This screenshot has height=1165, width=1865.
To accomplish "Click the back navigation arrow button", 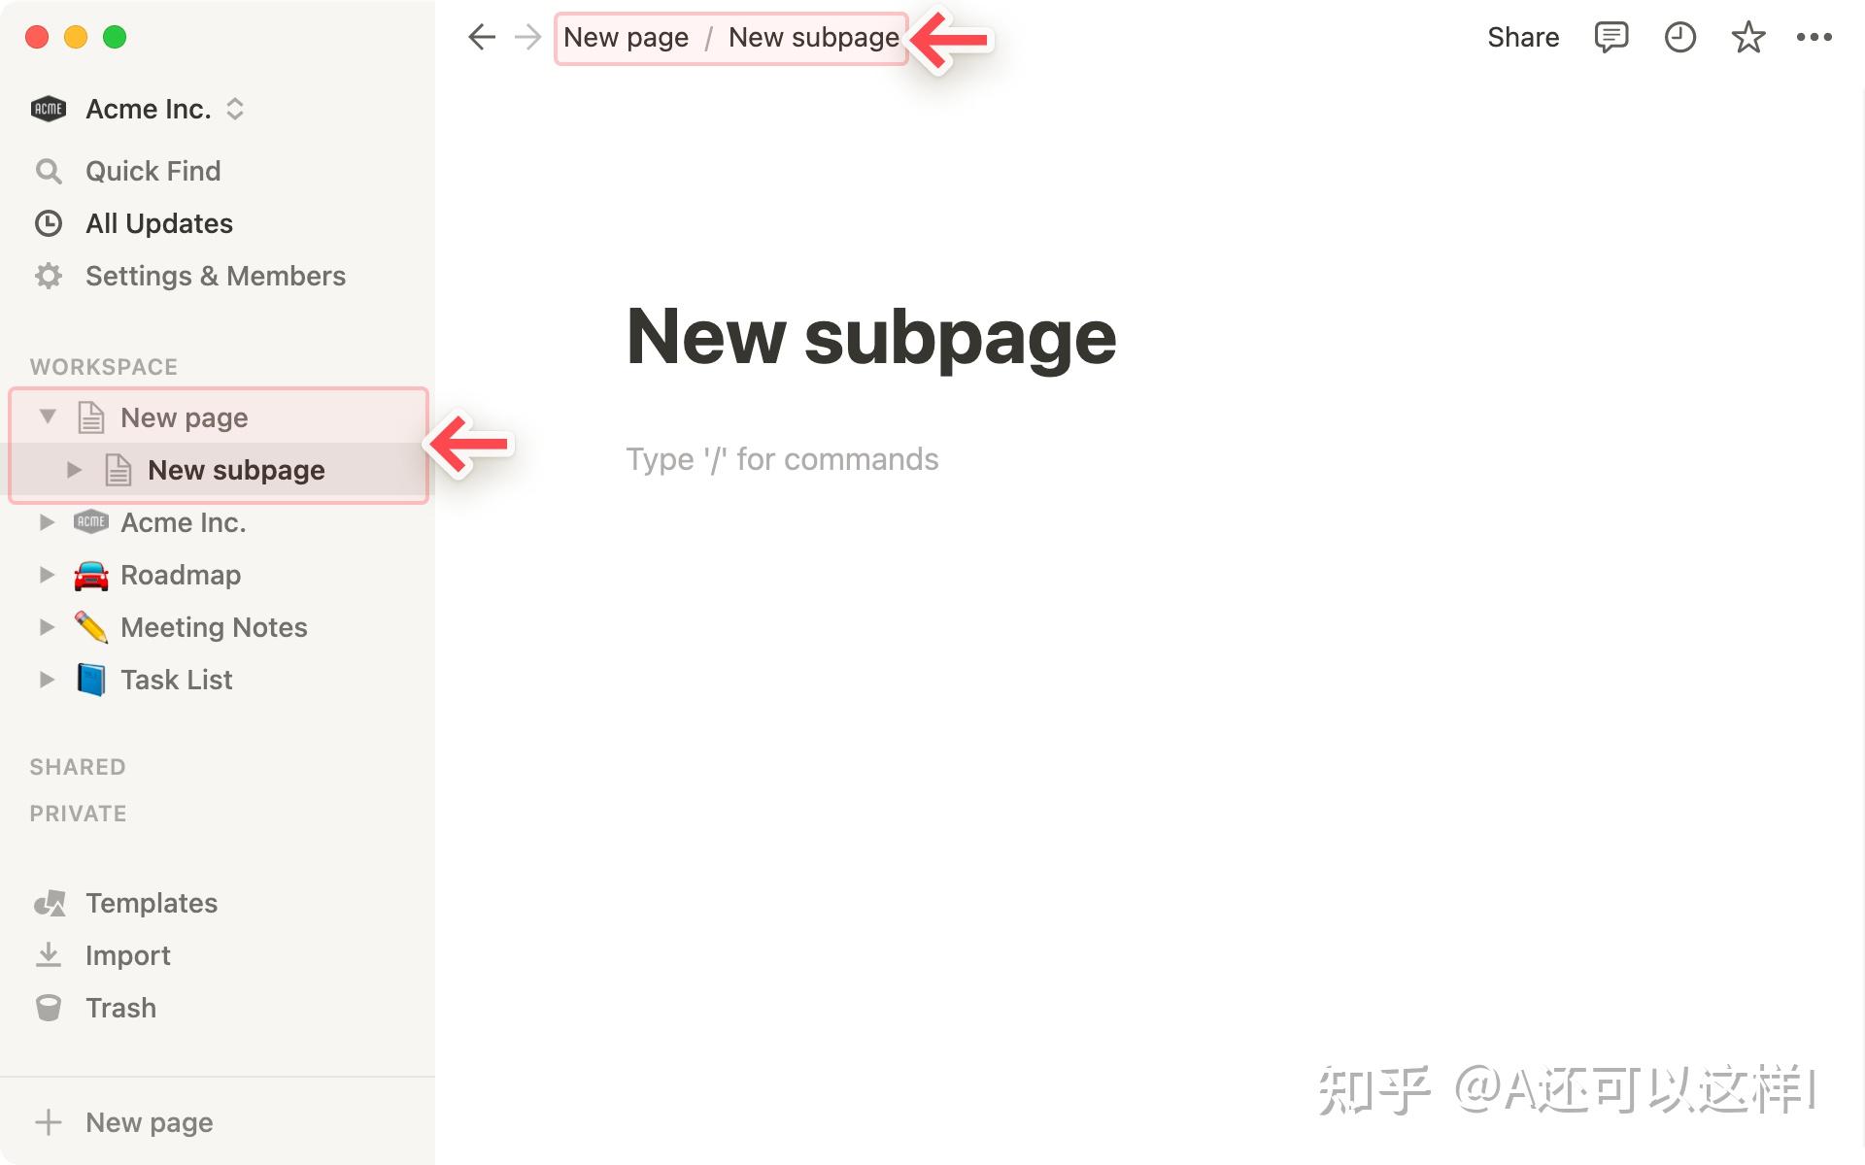I will tap(482, 36).
